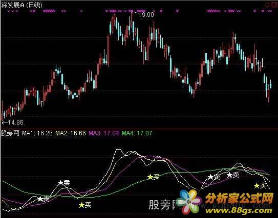Select the 19.00 high price label
The height and width of the screenshot is (218, 278).
[x=146, y=15]
